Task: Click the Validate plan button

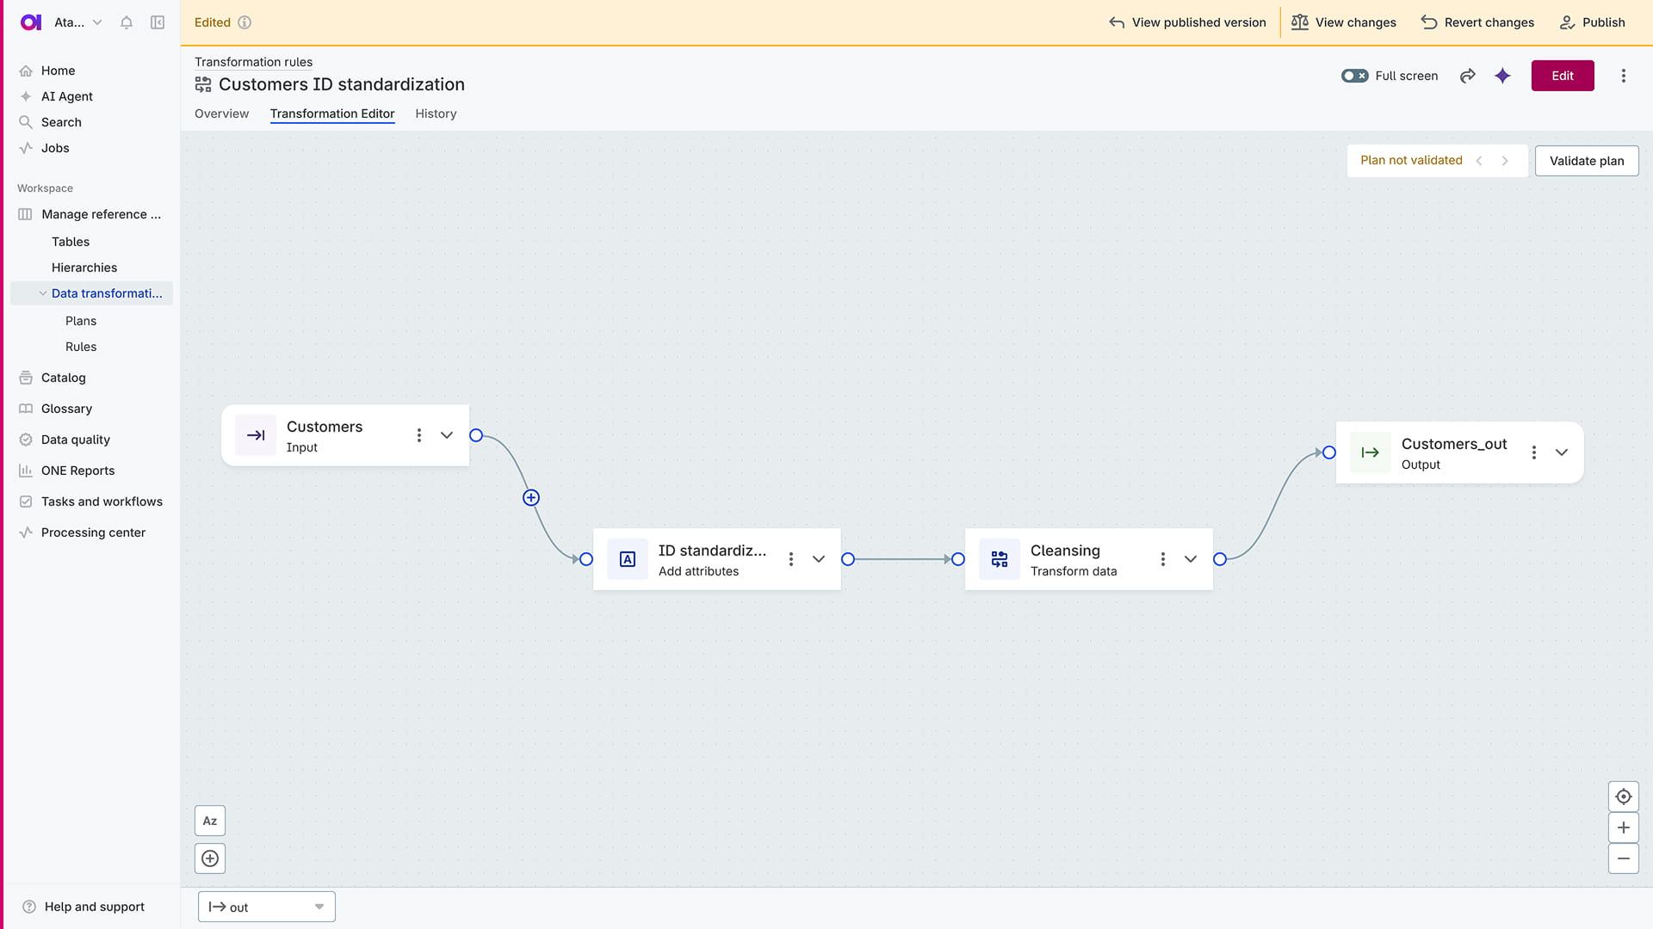Action: [x=1586, y=161]
